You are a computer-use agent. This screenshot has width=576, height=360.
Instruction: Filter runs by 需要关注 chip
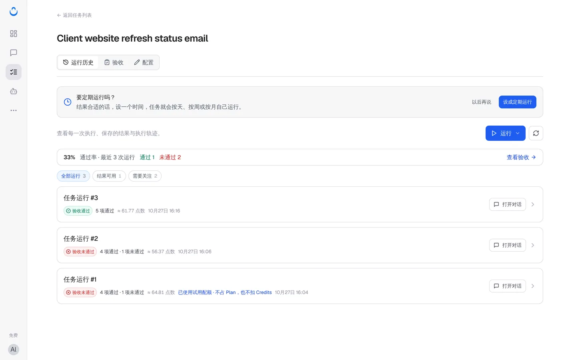coord(145,176)
